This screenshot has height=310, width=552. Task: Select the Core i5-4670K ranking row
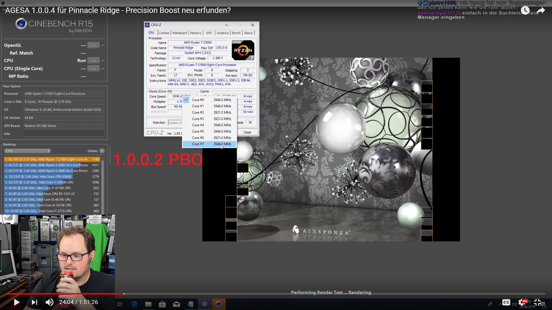[x=52, y=200]
